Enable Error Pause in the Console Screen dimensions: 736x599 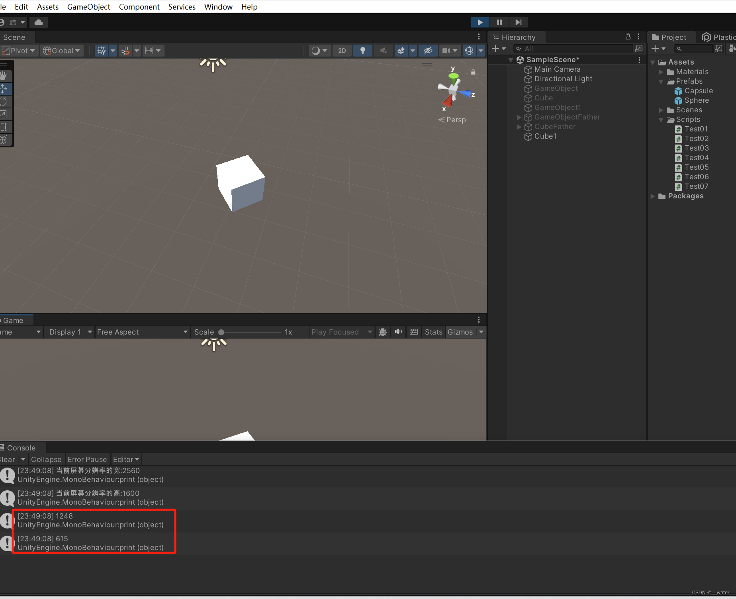[87, 459]
